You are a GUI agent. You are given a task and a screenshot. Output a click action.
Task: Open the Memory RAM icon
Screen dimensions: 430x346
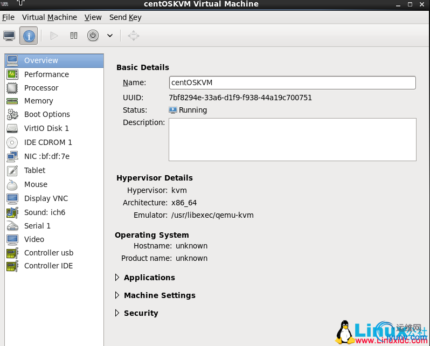pyautogui.click(x=12, y=101)
